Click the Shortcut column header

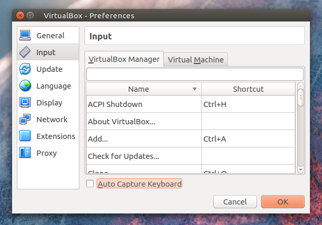(x=248, y=89)
